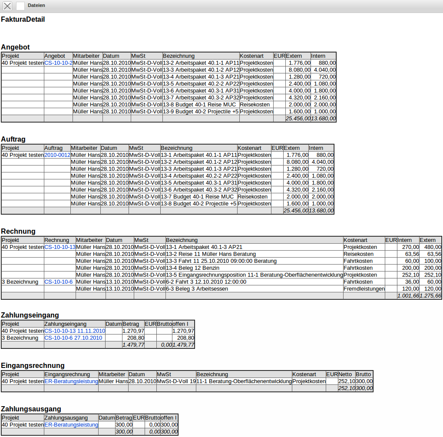This screenshot has height=437, width=443.
Task: Open Angebot link CS-10-10-2
Action: [x=58, y=63]
